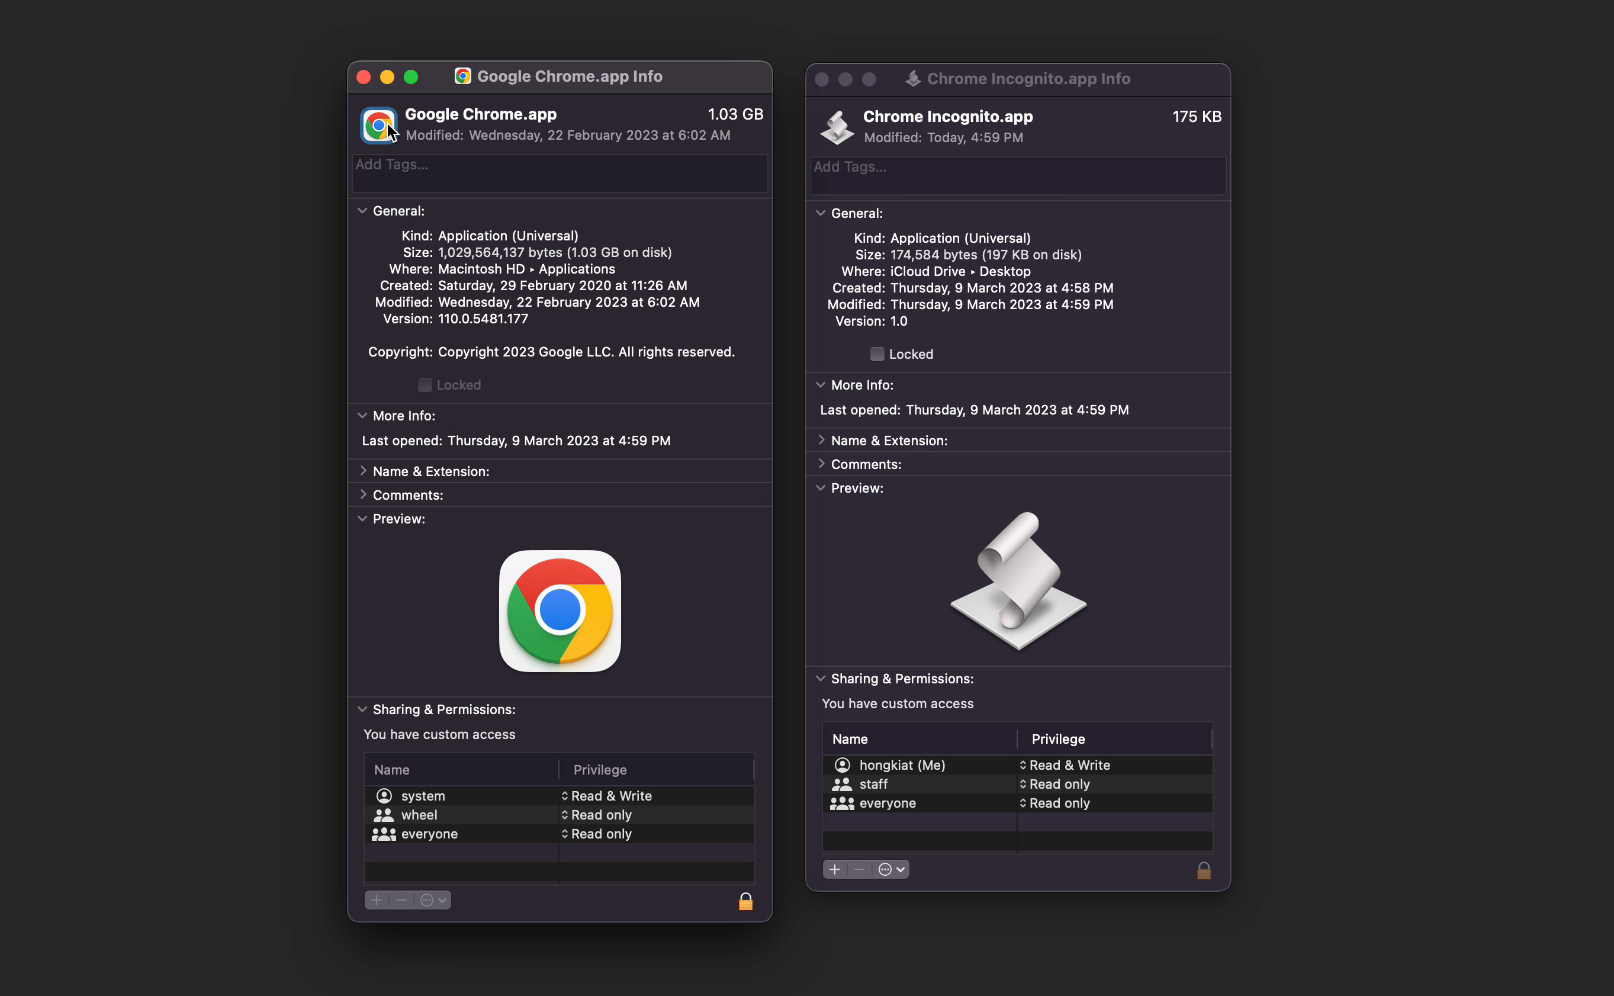Click the Chrome icon next to Google Chrome.app name
Screen dimensions: 1614x996
[x=379, y=124]
